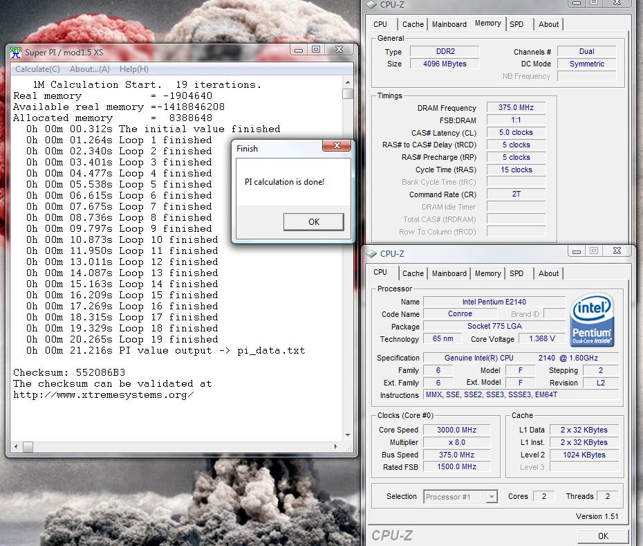Click the DRAM Frequency 375.0 MHz field
Image resolution: width=643 pixels, height=546 pixels.
pyautogui.click(x=516, y=107)
